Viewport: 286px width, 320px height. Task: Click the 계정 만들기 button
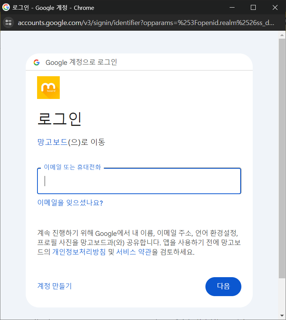(54, 286)
